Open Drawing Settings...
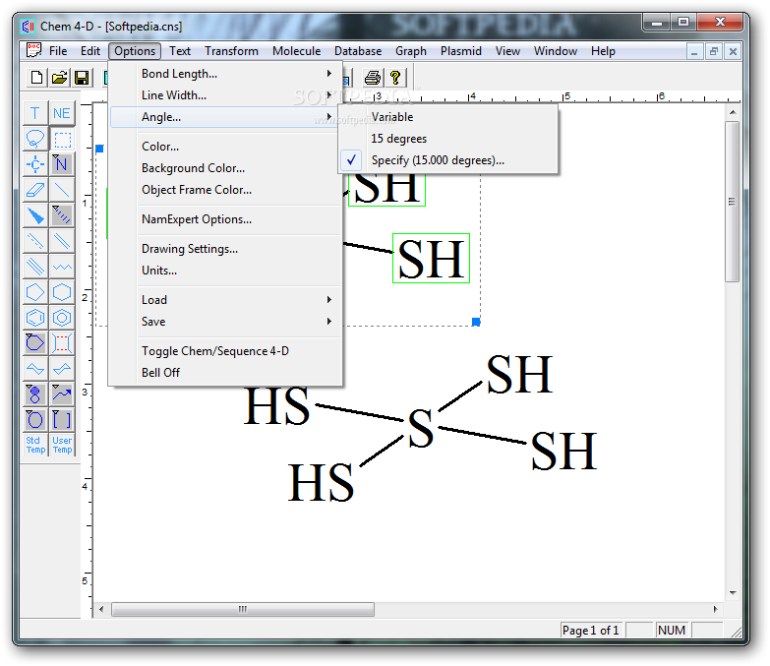This screenshot has height=666, width=770. point(225,249)
